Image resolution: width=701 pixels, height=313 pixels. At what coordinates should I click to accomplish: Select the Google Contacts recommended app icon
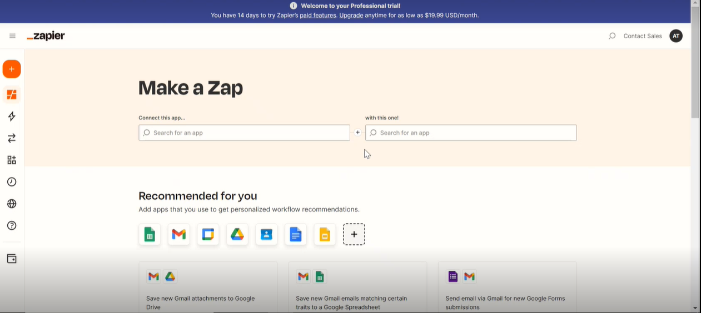pos(267,235)
